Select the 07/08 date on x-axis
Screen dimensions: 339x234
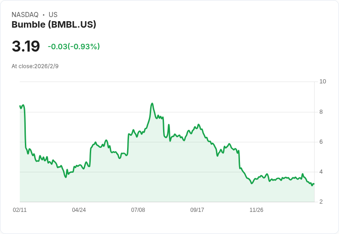click(x=138, y=210)
